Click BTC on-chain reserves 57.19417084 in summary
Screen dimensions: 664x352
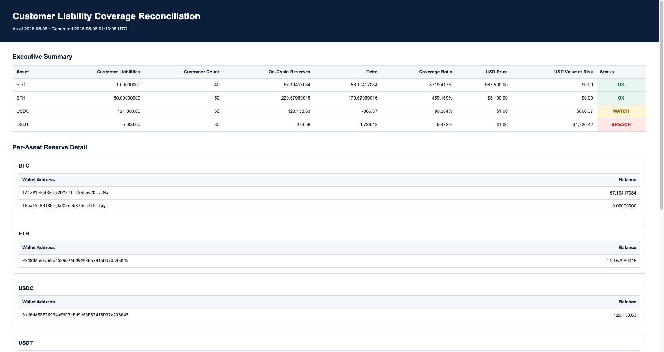pyautogui.click(x=297, y=85)
